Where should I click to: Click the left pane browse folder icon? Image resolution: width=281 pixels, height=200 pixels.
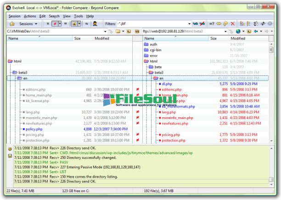tap(118, 31)
